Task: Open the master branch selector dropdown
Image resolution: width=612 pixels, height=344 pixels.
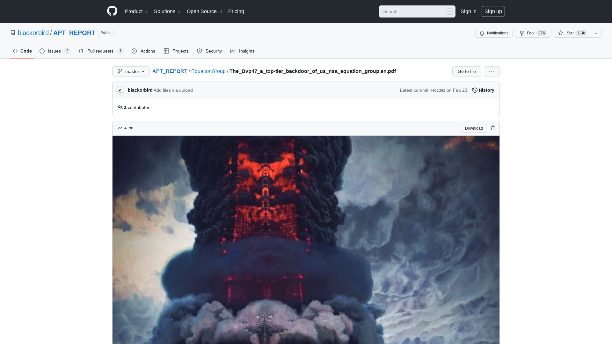Action: [131, 71]
